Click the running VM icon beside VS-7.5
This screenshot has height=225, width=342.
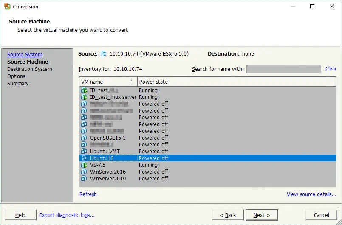pyautogui.click(x=84, y=165)
